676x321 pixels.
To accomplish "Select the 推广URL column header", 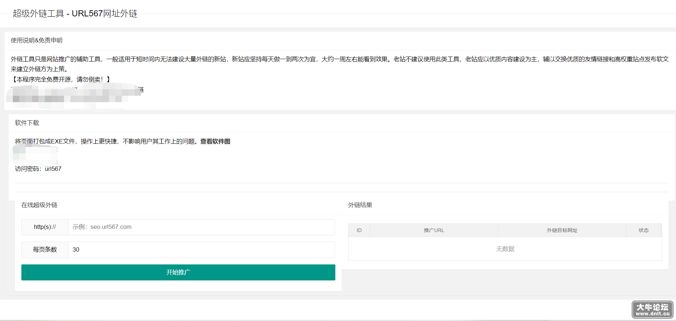I will coord(434,230).
